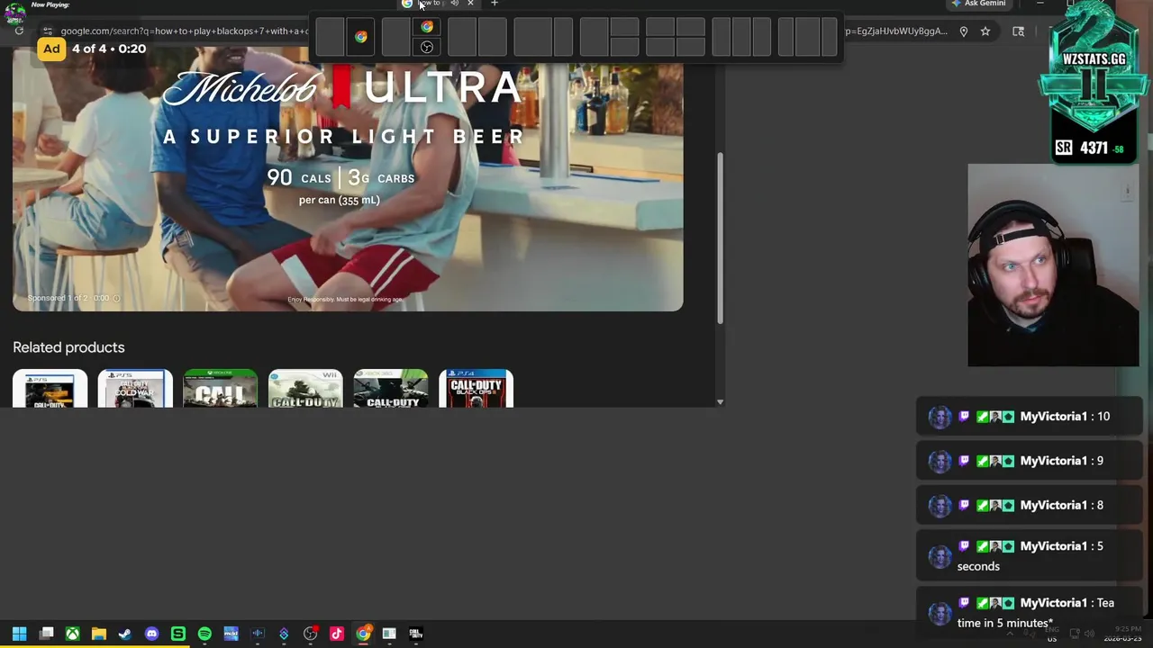This screenshot has width=1153, height=648.
Task: Close the How to play tab
Action: click(470, 4)
